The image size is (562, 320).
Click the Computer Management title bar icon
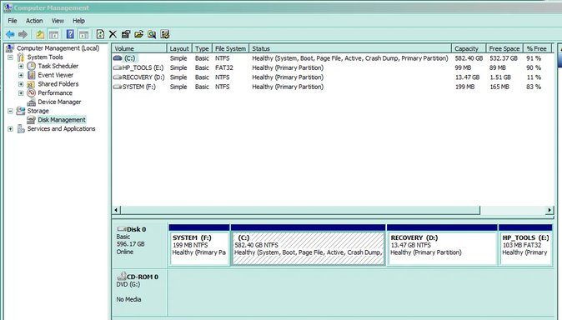click(8, 7)
